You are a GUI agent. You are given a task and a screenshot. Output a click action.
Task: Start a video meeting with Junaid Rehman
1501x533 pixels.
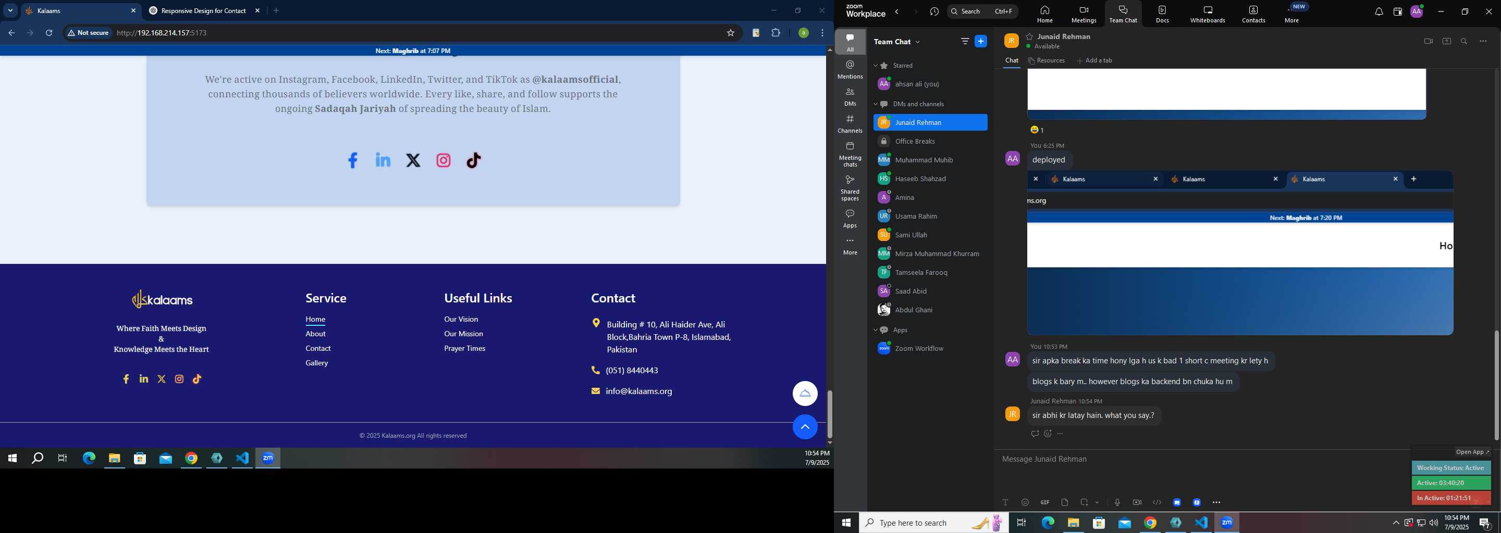tap(1428, 41)
